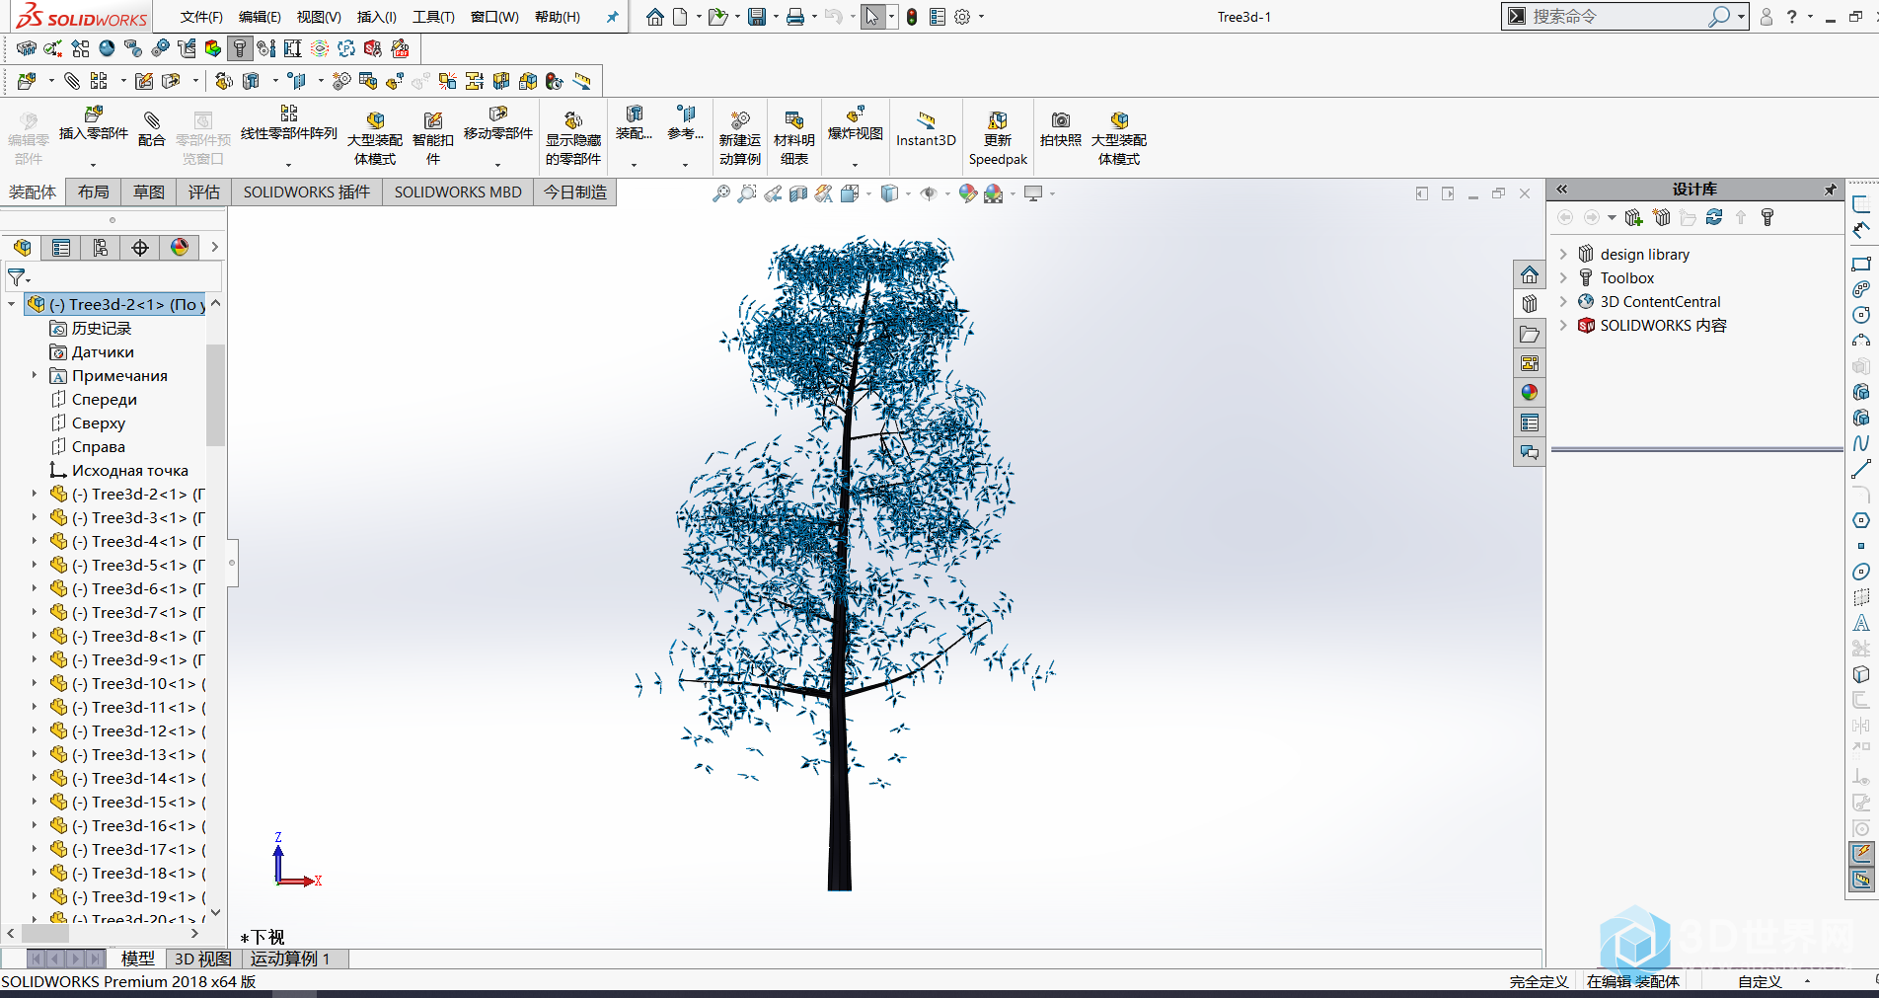The width and height of the screenshot is (1879, 998).
Task: Click 自定义 in the status bar
Action: (1760, 981)
